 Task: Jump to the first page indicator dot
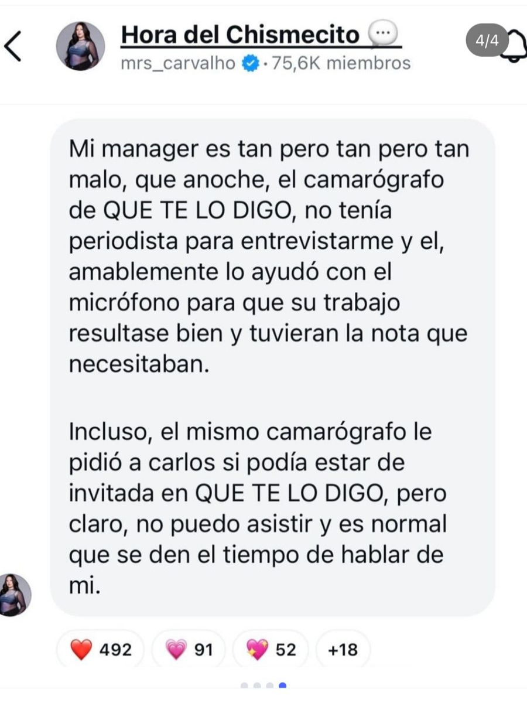244,685
